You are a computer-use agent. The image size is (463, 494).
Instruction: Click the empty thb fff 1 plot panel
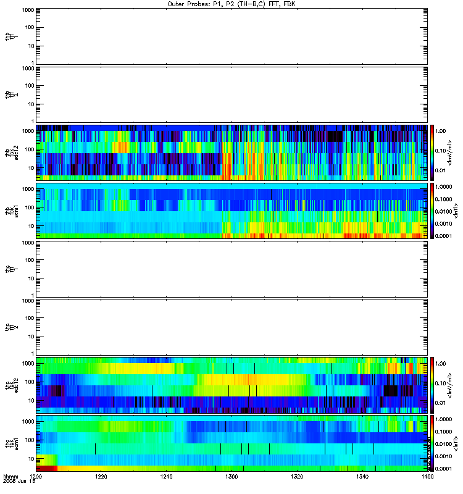231,36
